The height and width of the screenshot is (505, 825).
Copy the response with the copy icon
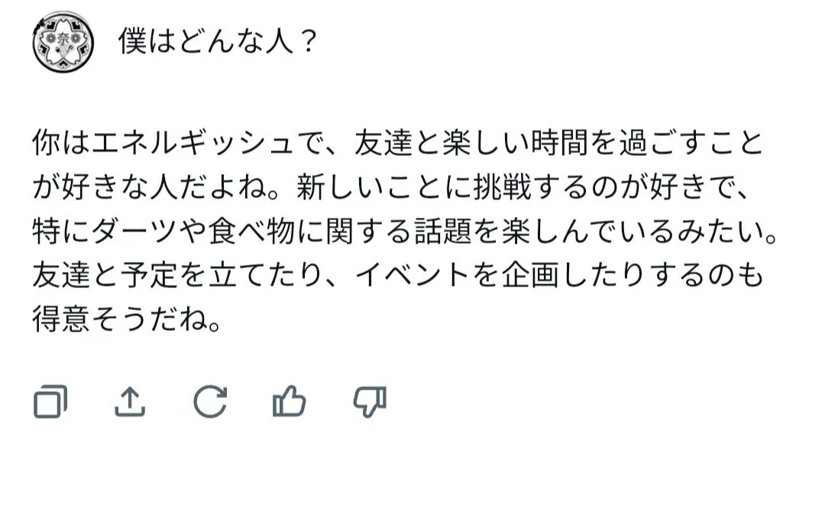50,402
